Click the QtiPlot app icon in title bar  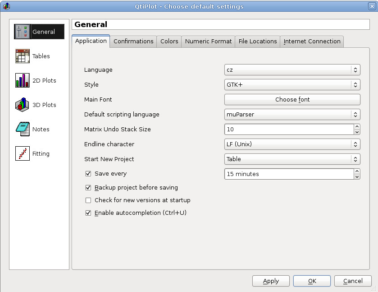(6, 6)
